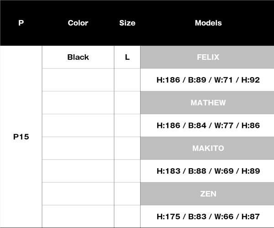Click measurements H:186 / B:89 / W:71 / H:92
The width and height of the screenshot is (274, 228).
tap(208, 80)
